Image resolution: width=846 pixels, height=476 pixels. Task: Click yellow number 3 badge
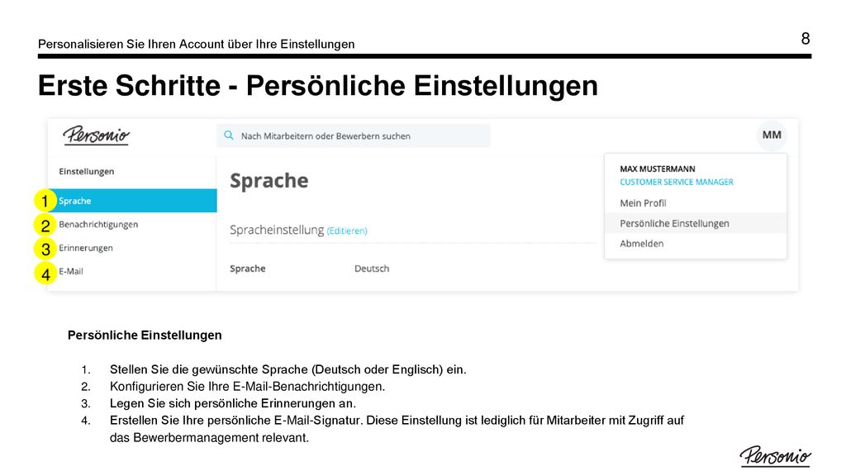click(45, 249)
